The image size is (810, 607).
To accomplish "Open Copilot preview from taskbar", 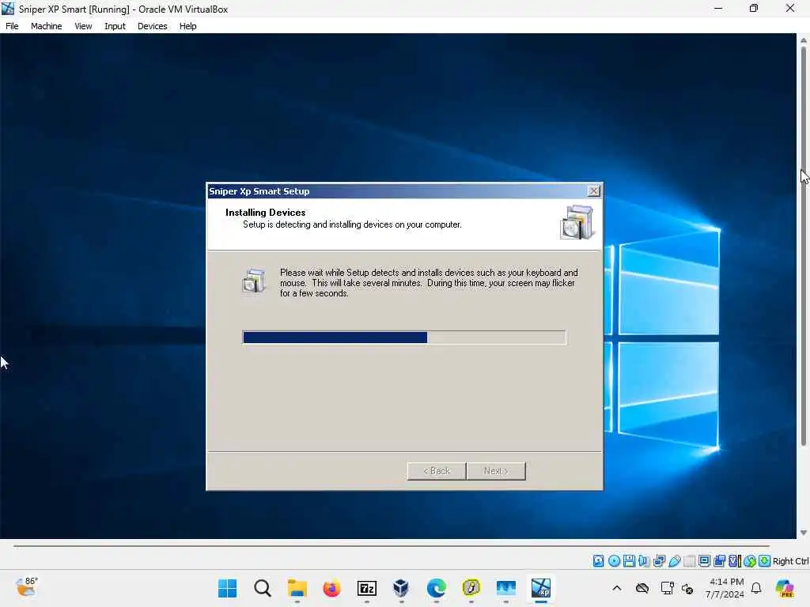I will coord(785,588).
